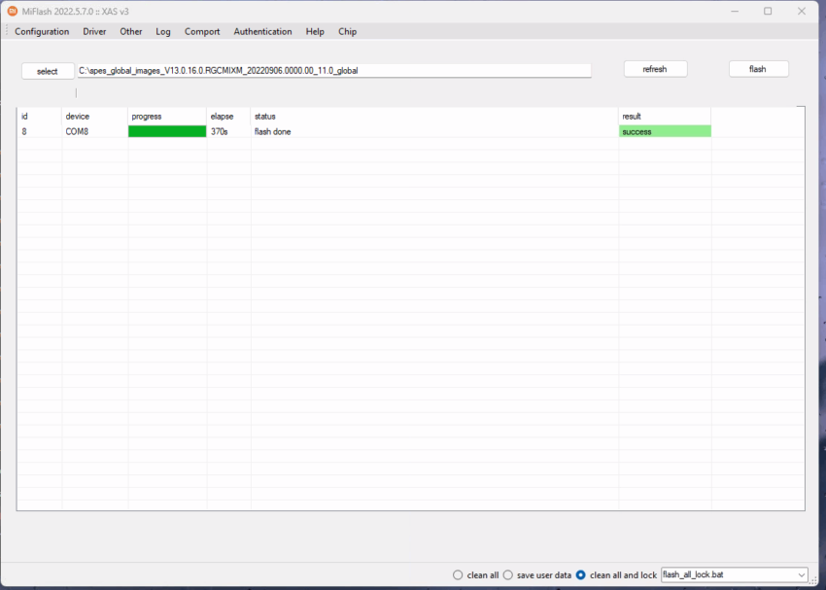The width and height of the screenshot is (826, 590).
Task: Select the 'clean all and lock' radio option
Action: pos(581,574)
